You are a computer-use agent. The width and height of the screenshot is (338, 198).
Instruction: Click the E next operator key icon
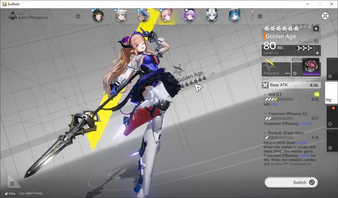(260, 16)
